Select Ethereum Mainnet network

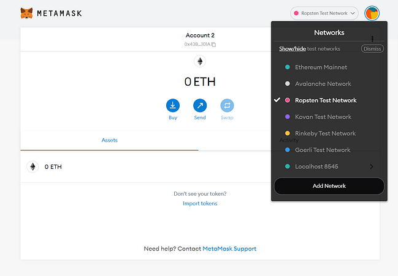pos(329,67)
